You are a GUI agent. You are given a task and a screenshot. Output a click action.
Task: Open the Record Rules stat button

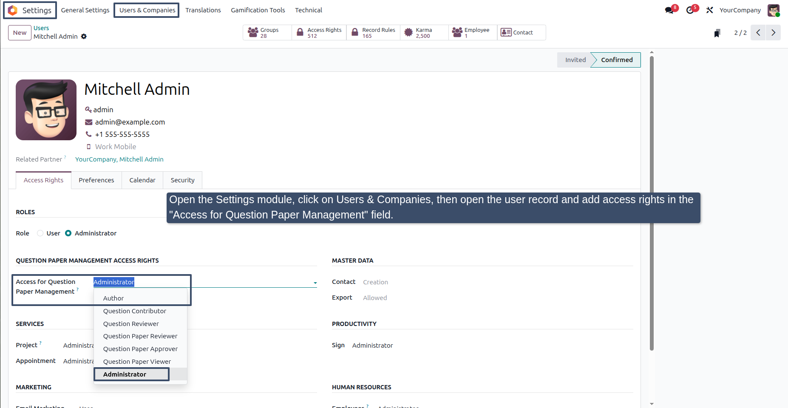click(374, 33)
